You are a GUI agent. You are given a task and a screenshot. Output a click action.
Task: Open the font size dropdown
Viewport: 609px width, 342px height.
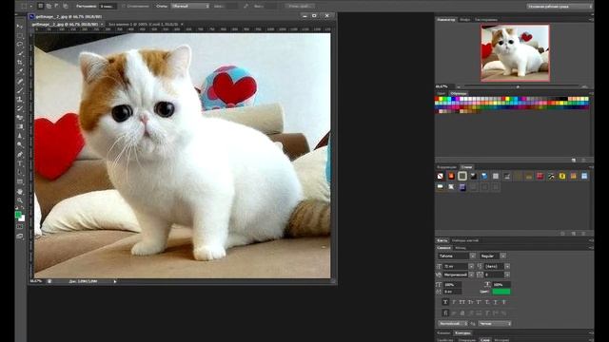pyautogui.click(x=471, y=266)
